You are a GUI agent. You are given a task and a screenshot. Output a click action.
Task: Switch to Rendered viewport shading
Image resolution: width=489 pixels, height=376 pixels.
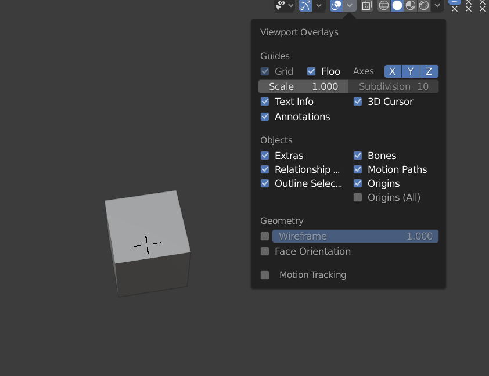(424, 5)
